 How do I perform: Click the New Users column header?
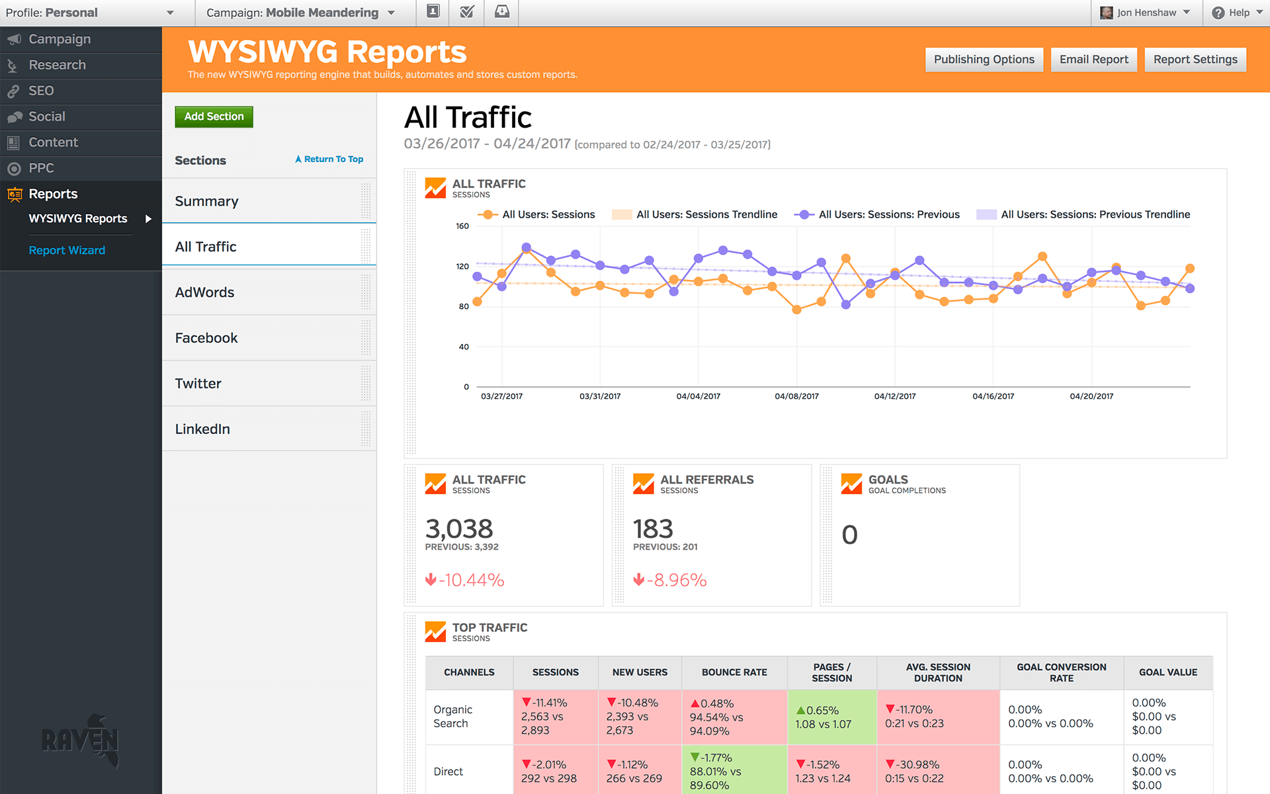(640, 672)
